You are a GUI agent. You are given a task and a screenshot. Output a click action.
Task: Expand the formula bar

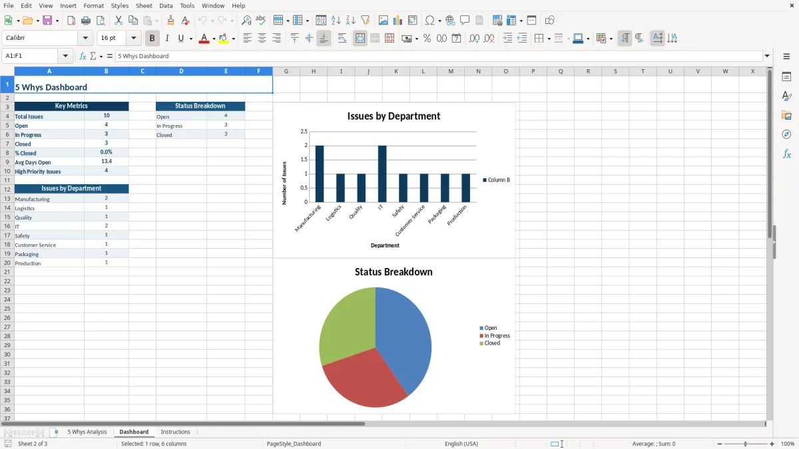[768, 56]
